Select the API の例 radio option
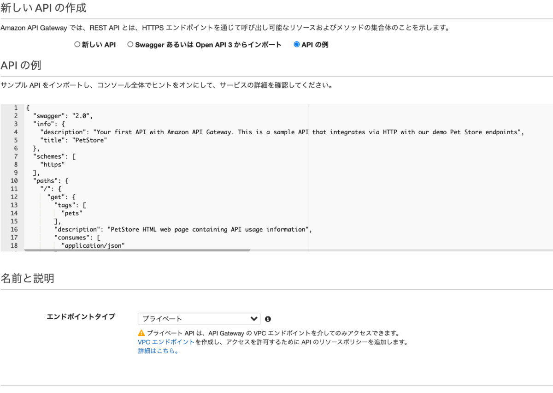The width and height of the screenshot is (553, 393). tap(297, 45)
